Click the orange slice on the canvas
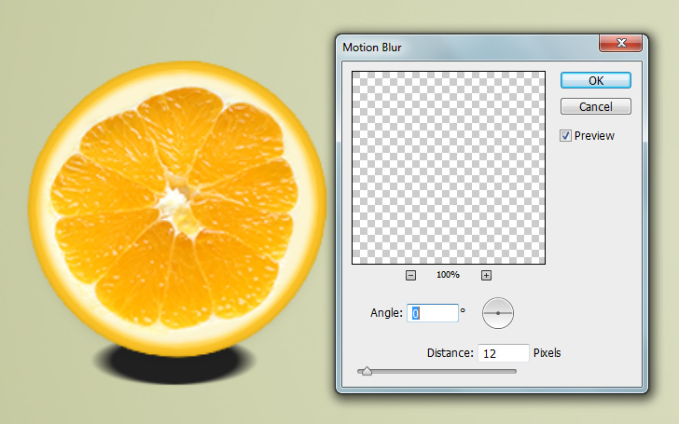This screenshot has height=424, width=679. (x=177, y=209)
